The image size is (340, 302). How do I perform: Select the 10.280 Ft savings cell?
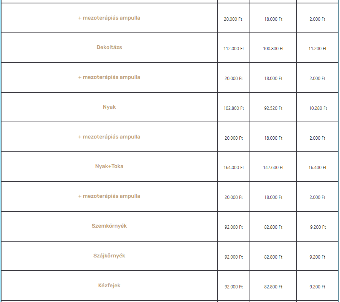tap(318, 108)
